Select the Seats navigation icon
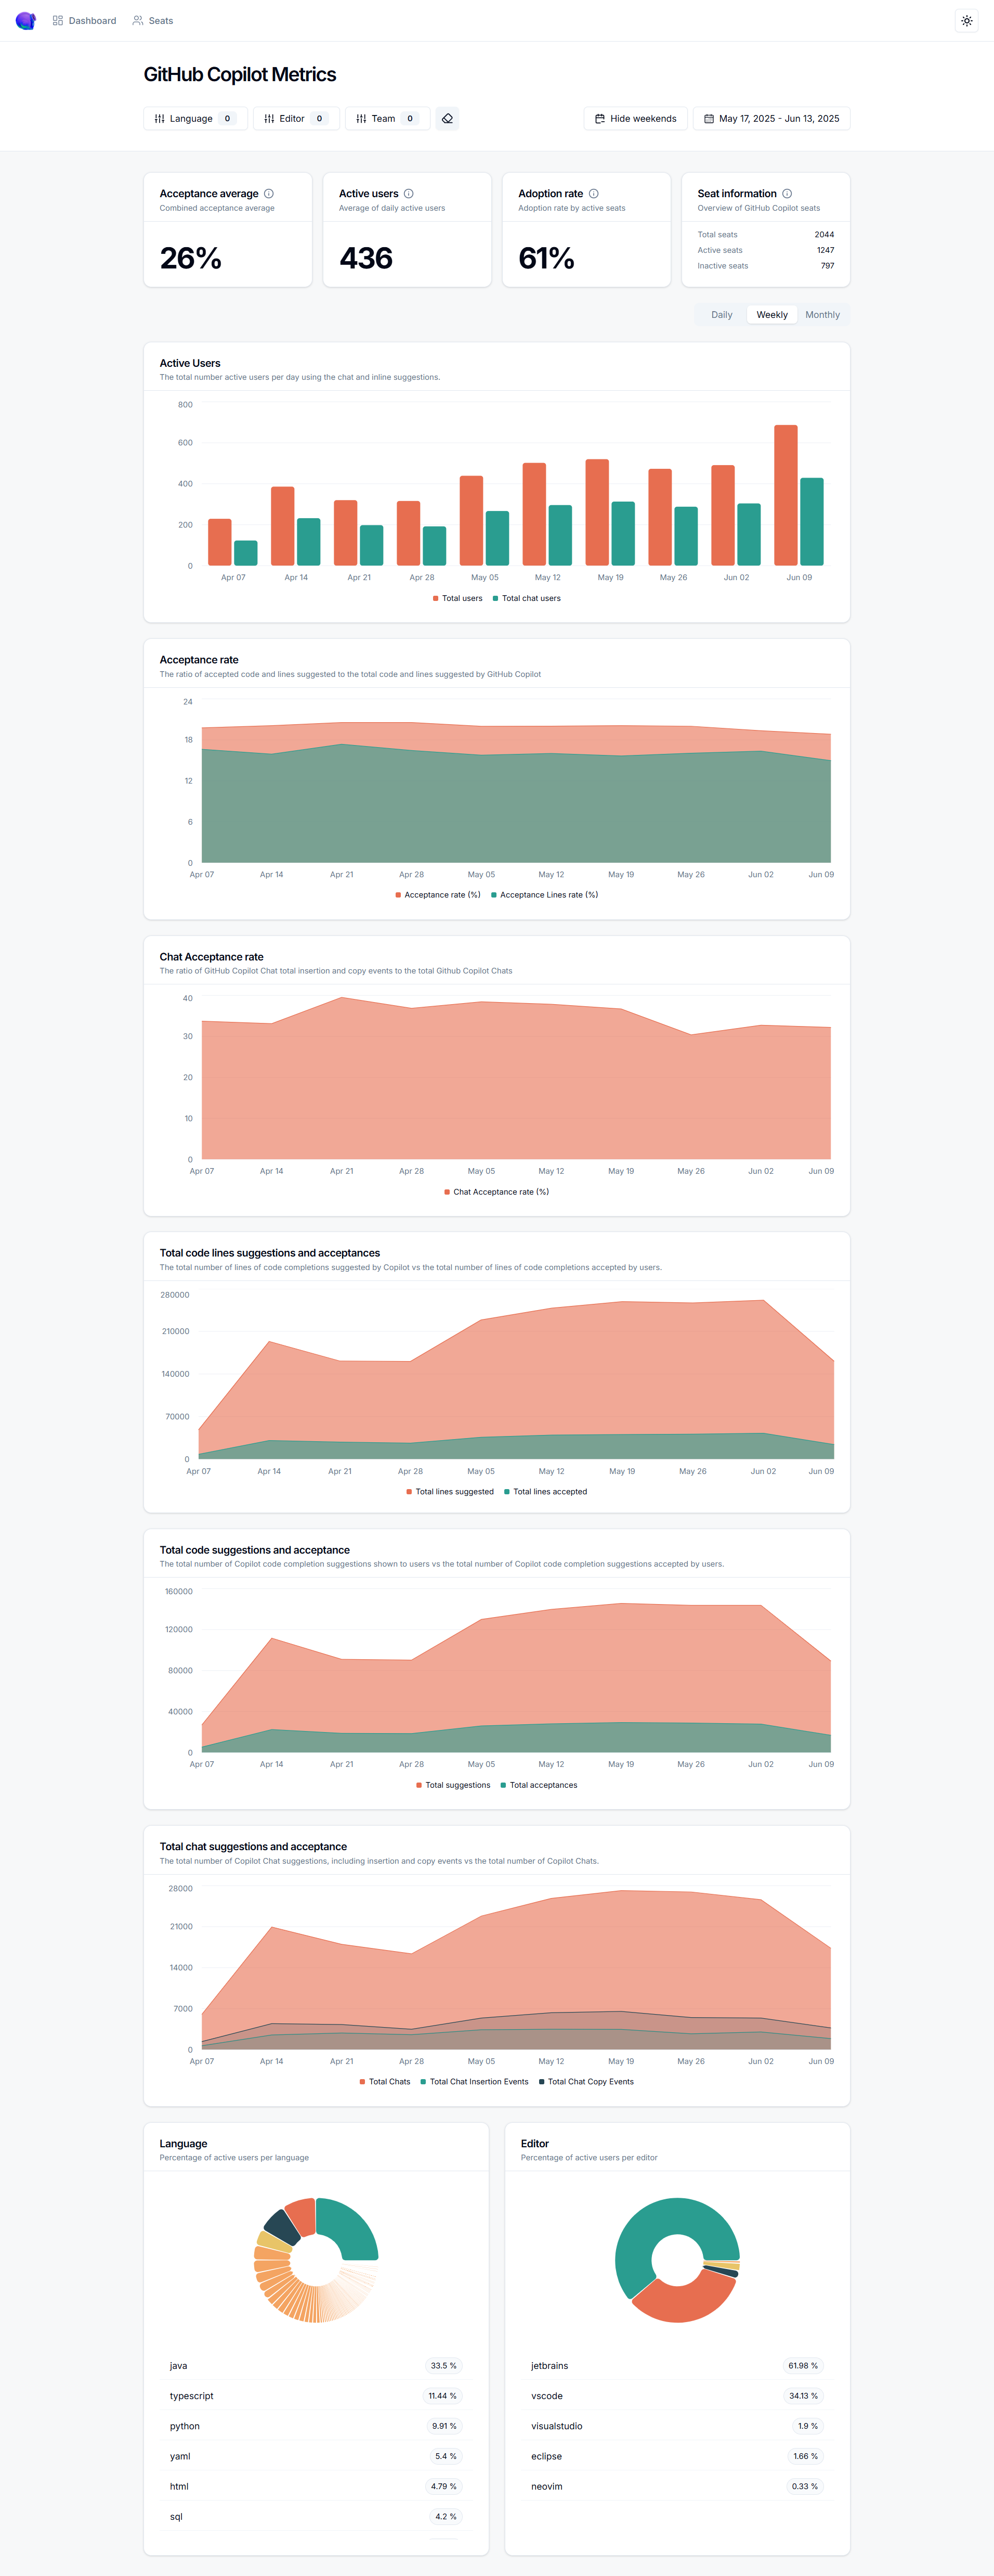994x2576 pixels. (138, 20)
